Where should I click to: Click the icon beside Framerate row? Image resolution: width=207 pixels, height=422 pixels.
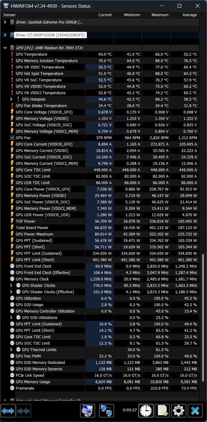(x=12, y=388)
